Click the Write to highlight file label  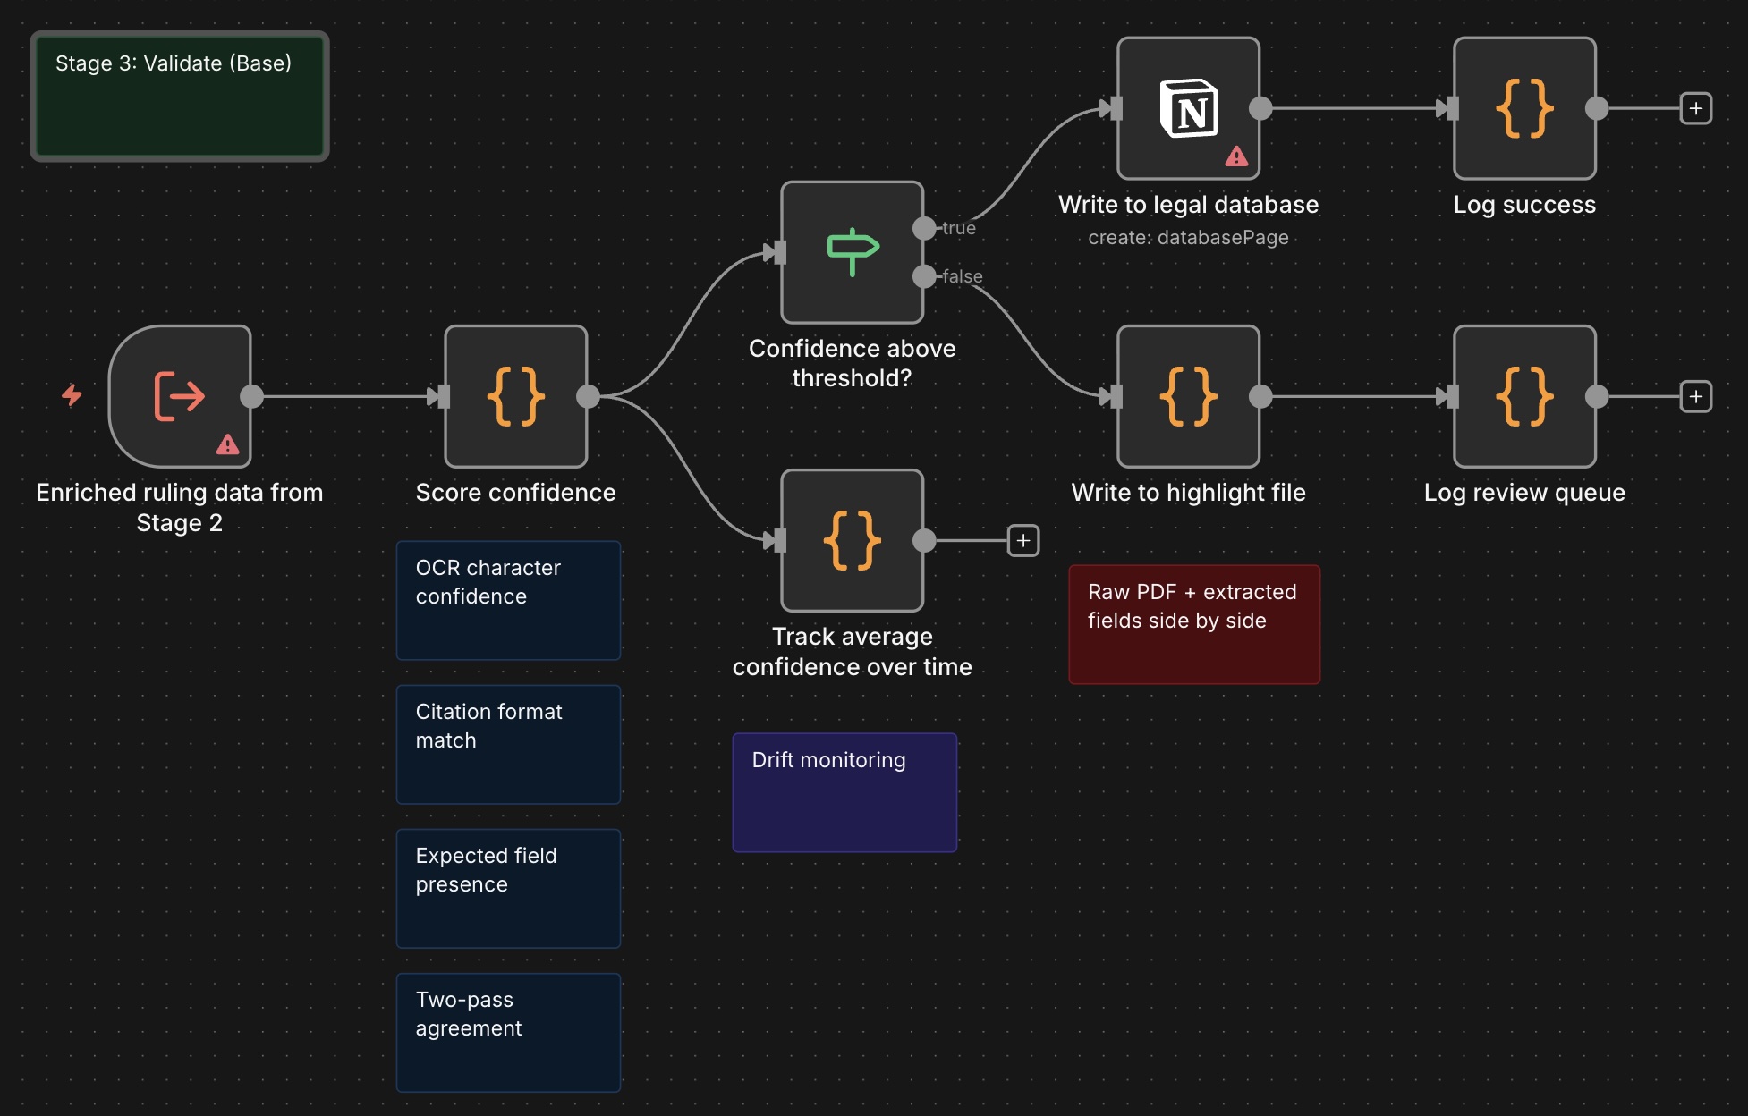pos(1189,493)
